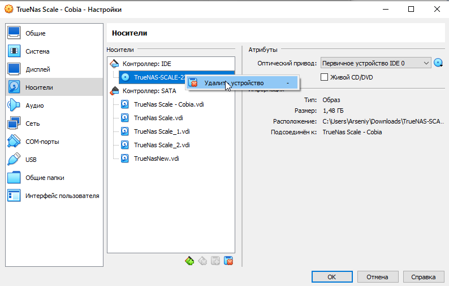Open the Общие папки settings category
449x286 pixels.
click(x=54, y=178)
